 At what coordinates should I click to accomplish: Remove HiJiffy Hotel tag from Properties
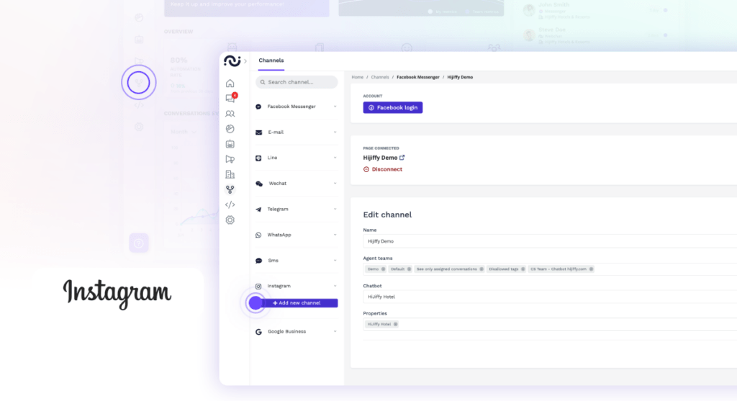[395, 325]
